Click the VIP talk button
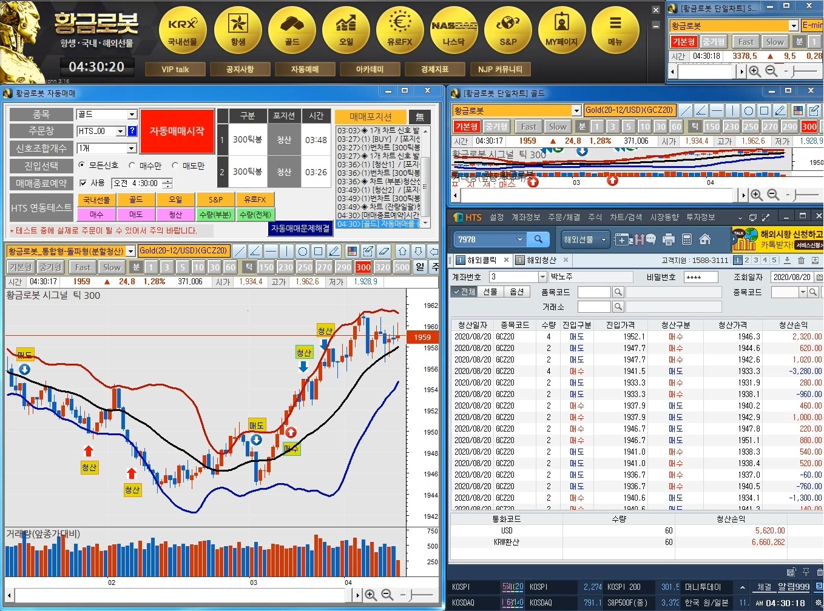 [175, 69]
